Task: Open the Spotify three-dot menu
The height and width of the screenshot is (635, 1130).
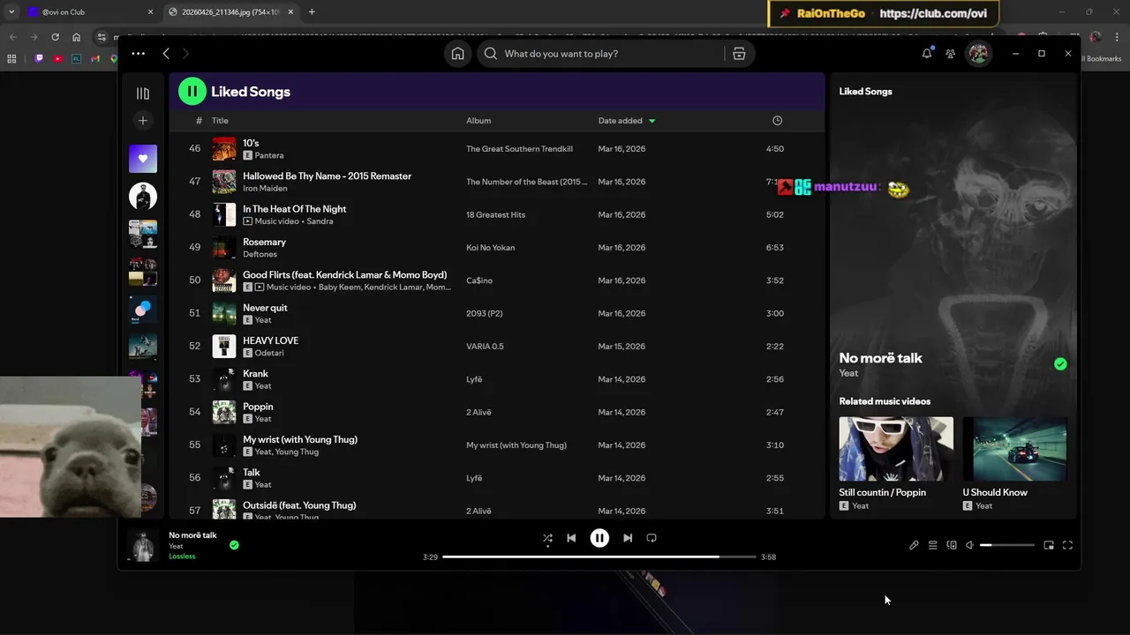Action: pyautogui.click(x=139, y=54)
